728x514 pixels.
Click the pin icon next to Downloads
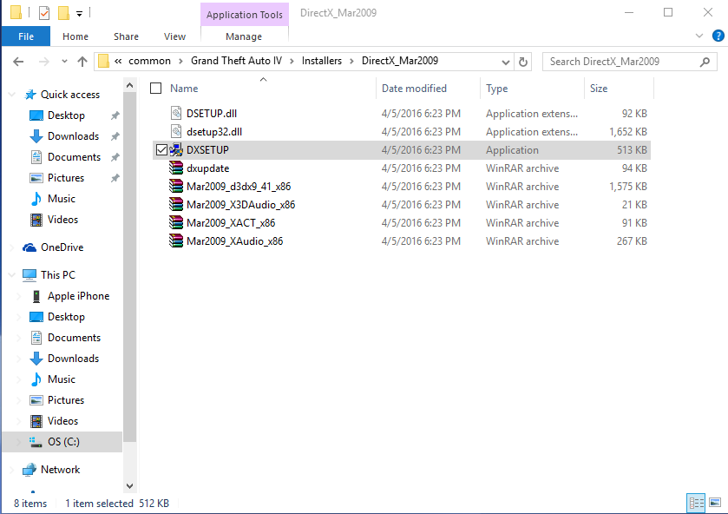point(115,136)
